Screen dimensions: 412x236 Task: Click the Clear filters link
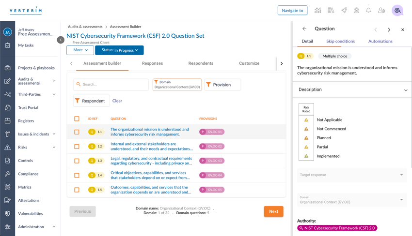tap(117, 101)
